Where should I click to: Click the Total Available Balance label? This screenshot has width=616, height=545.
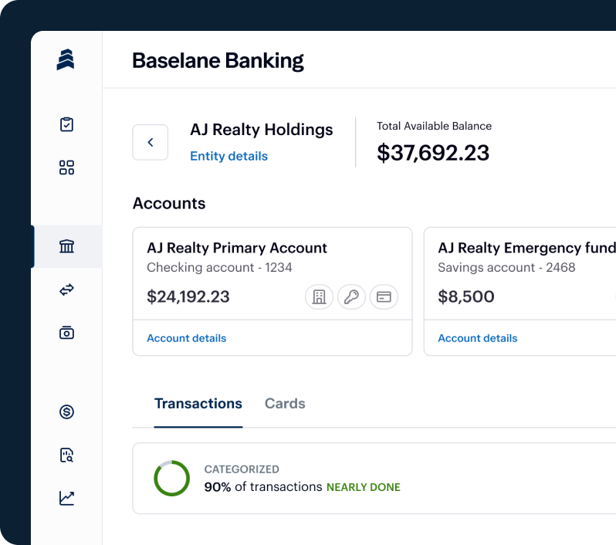tap(434, 126)
